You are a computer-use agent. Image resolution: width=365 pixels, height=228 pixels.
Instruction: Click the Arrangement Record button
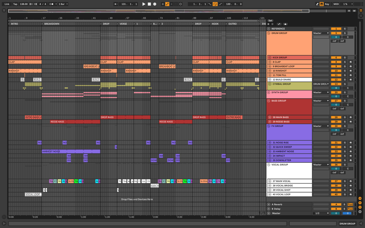pyautogui.click(x=155, y=4)
